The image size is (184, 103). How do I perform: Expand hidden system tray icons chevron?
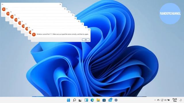pos(155,100)
